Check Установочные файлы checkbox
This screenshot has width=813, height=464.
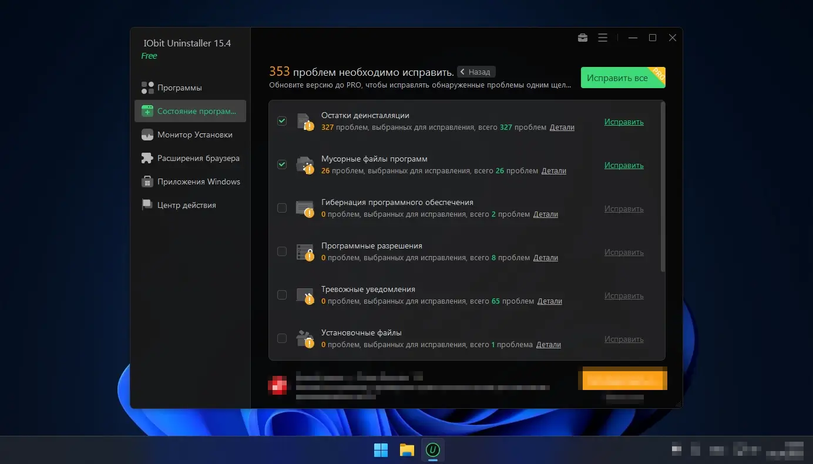coord(282,338)
